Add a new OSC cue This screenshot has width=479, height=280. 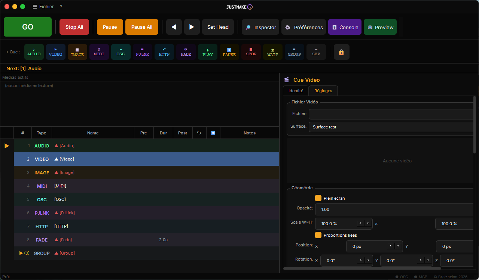[121, 52]
